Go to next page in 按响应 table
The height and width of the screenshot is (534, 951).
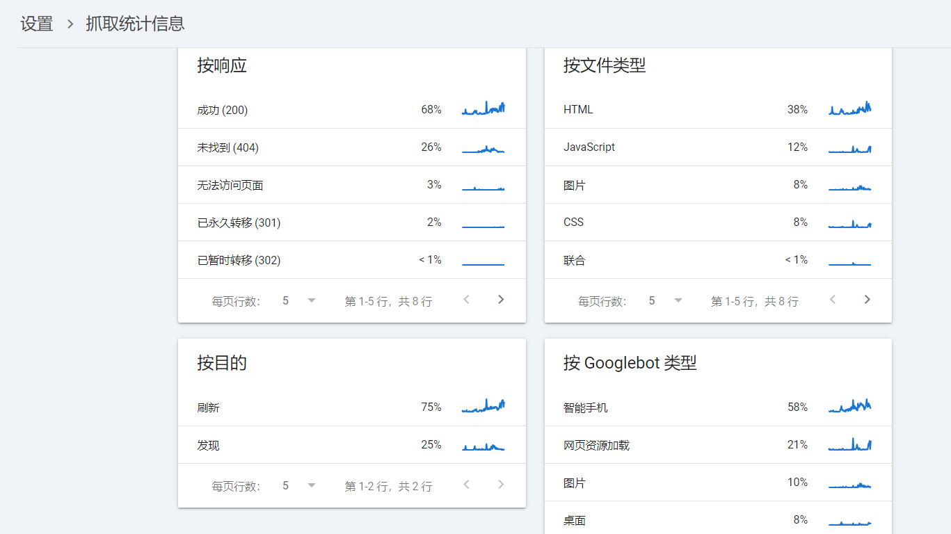tap(501, 300)
